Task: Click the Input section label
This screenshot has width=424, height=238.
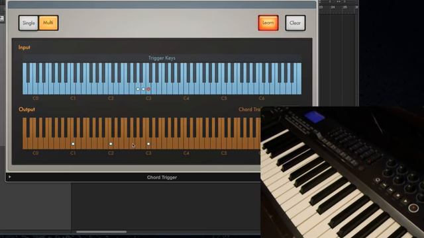Action: pos(25,48)
